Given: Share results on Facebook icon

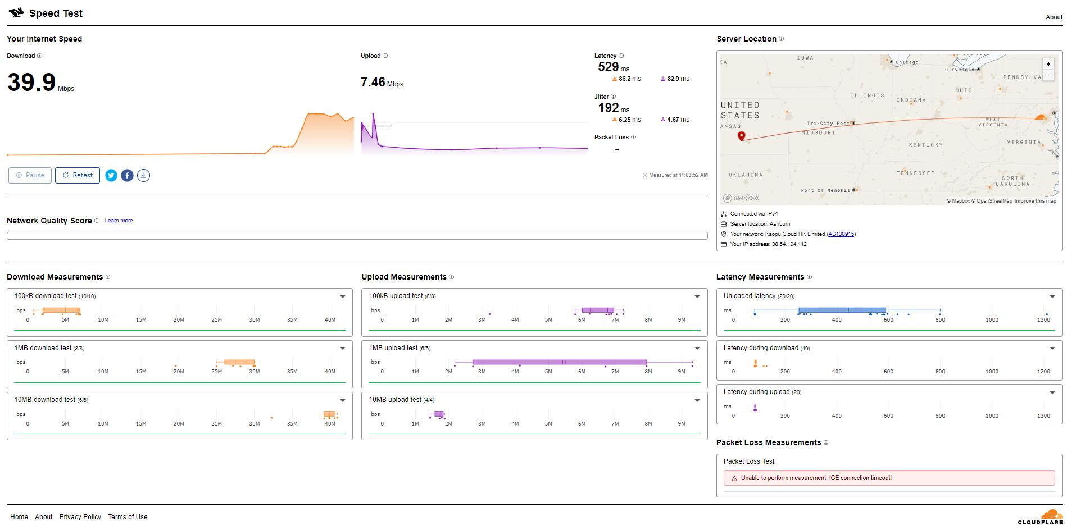Looking at the screenshot, I should click(128, 176).
